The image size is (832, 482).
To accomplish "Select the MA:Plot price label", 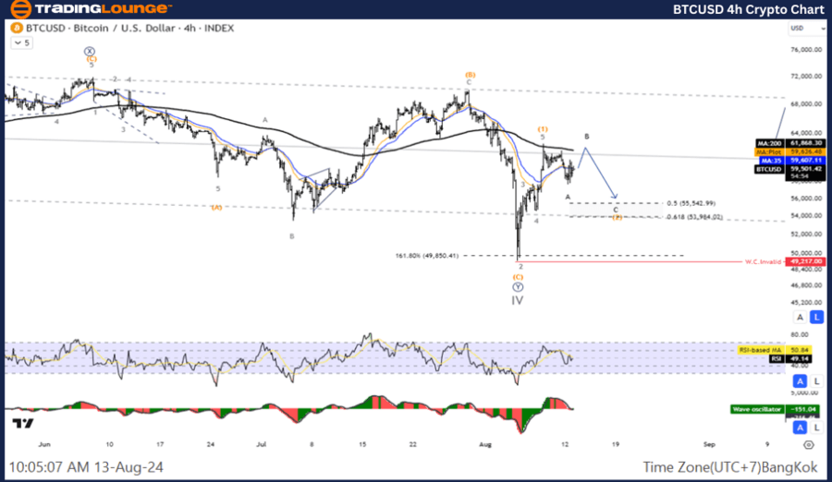I will [x=790, y=151].
